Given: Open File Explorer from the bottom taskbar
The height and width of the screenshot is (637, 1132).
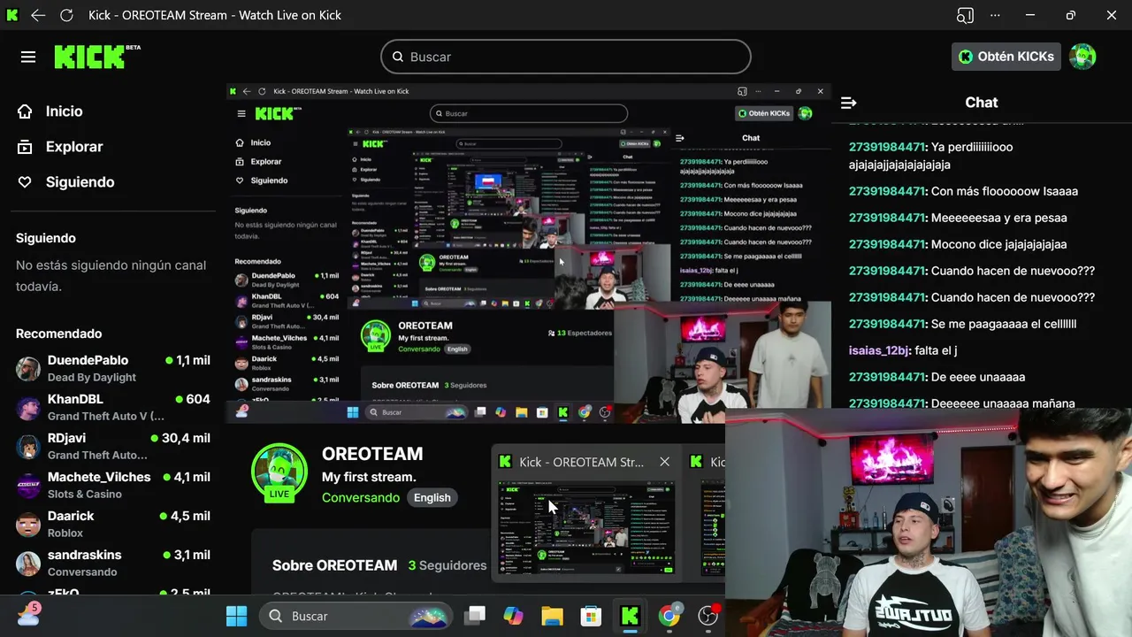Looking at the screenshot, I should pyautogui.click(x=552, y=616).
